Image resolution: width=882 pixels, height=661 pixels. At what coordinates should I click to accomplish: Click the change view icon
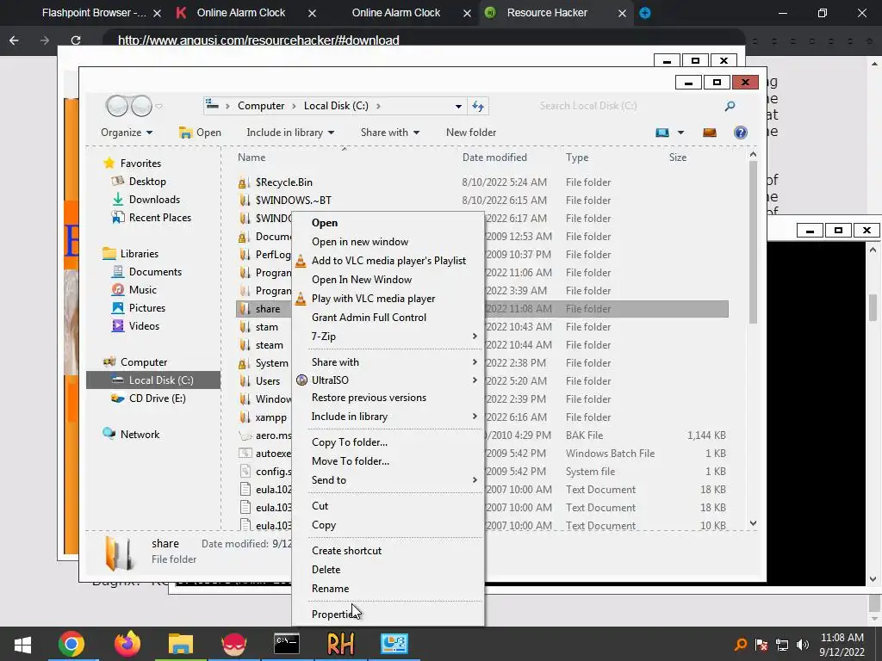(x=662, y=133)
